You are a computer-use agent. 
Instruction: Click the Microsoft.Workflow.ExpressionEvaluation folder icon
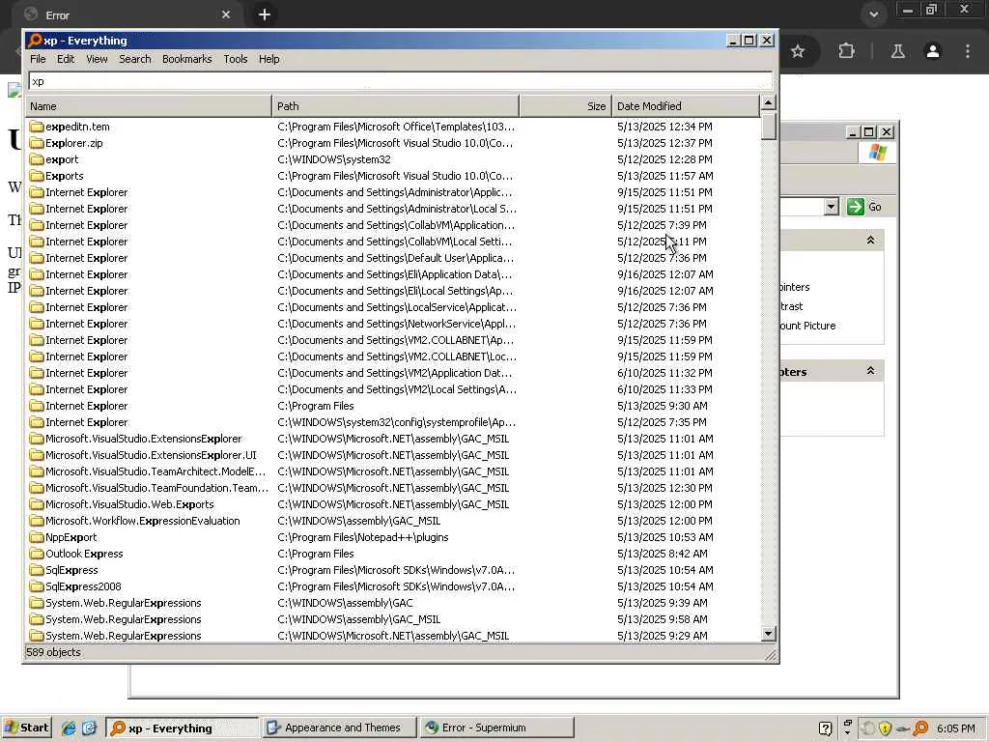click(x=37, y=521)
